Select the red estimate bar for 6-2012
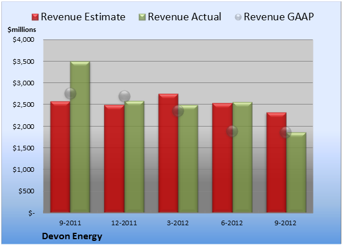Viewport: 342px width, 245px height. click(222, 158)
